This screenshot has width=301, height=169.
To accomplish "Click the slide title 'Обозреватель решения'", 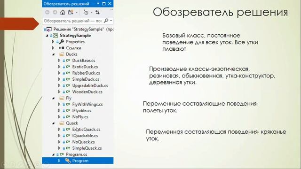I will [x=221, y=12].
